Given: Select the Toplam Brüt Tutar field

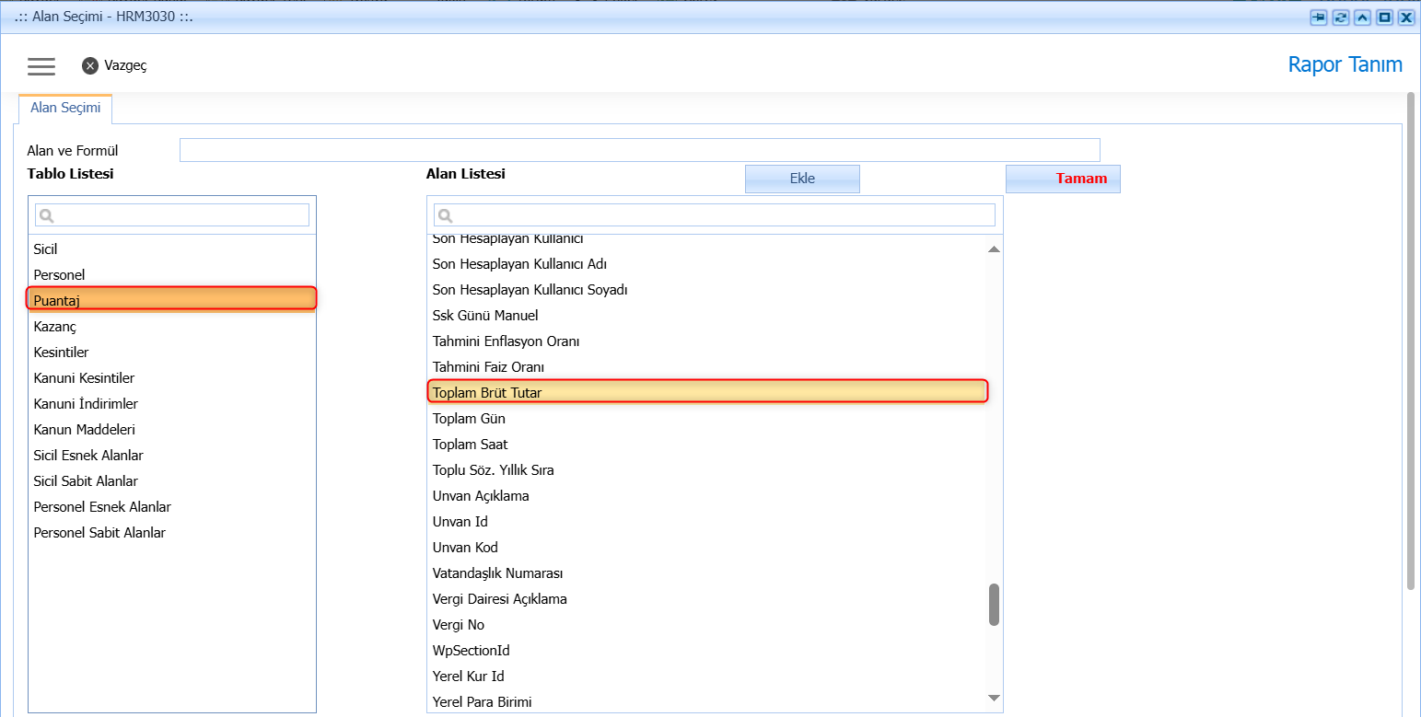Looking at the screenshot, I should [x=707, y=391].
